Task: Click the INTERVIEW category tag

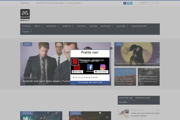Action: coord(27,113)
